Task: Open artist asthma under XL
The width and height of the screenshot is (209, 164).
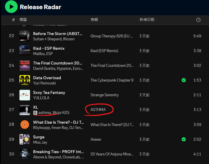Action: (x=45, y=113)
